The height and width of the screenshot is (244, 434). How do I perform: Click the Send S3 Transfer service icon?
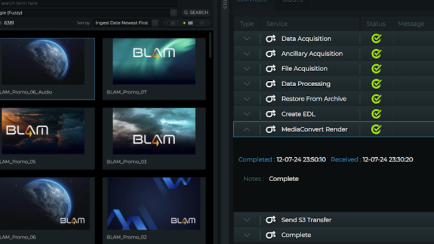pos(270,220)
